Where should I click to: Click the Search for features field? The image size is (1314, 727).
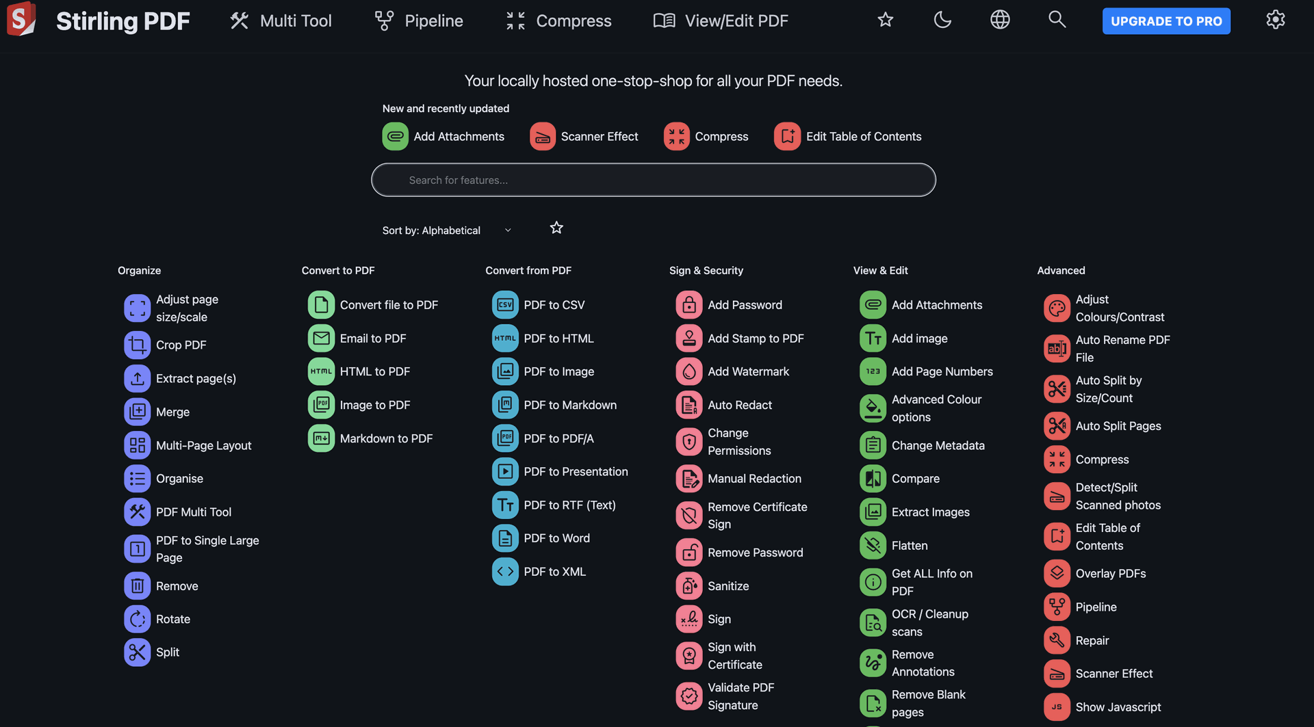(x=654, y=180)
